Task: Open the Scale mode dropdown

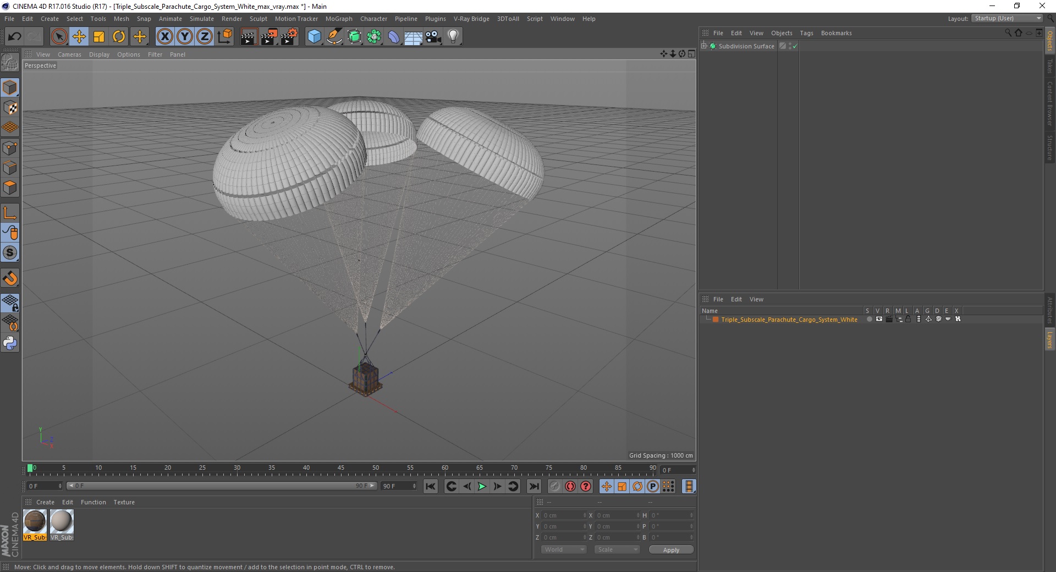Action: click(617, 549)
